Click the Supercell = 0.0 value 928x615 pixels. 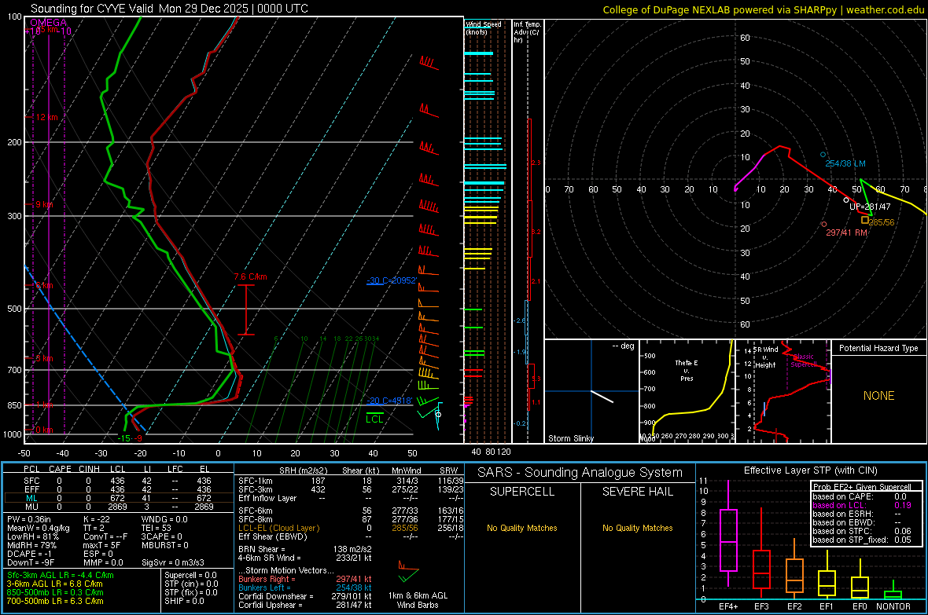(190, 575)
